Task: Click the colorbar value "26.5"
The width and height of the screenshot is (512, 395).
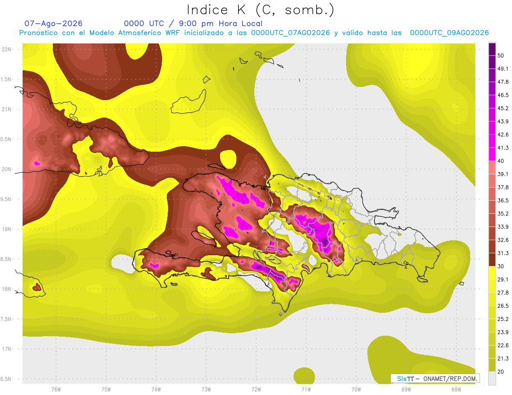Action: point(503,306)
